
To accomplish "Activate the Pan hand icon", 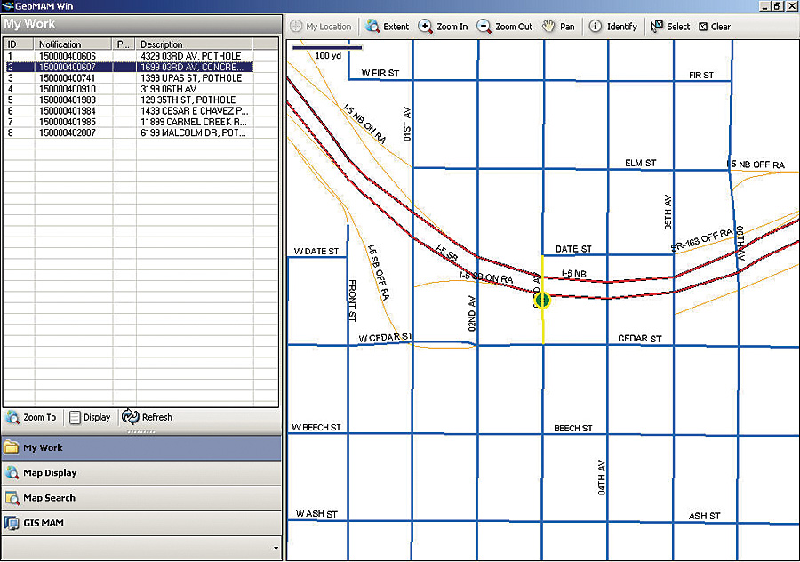I will pos(548,26).
